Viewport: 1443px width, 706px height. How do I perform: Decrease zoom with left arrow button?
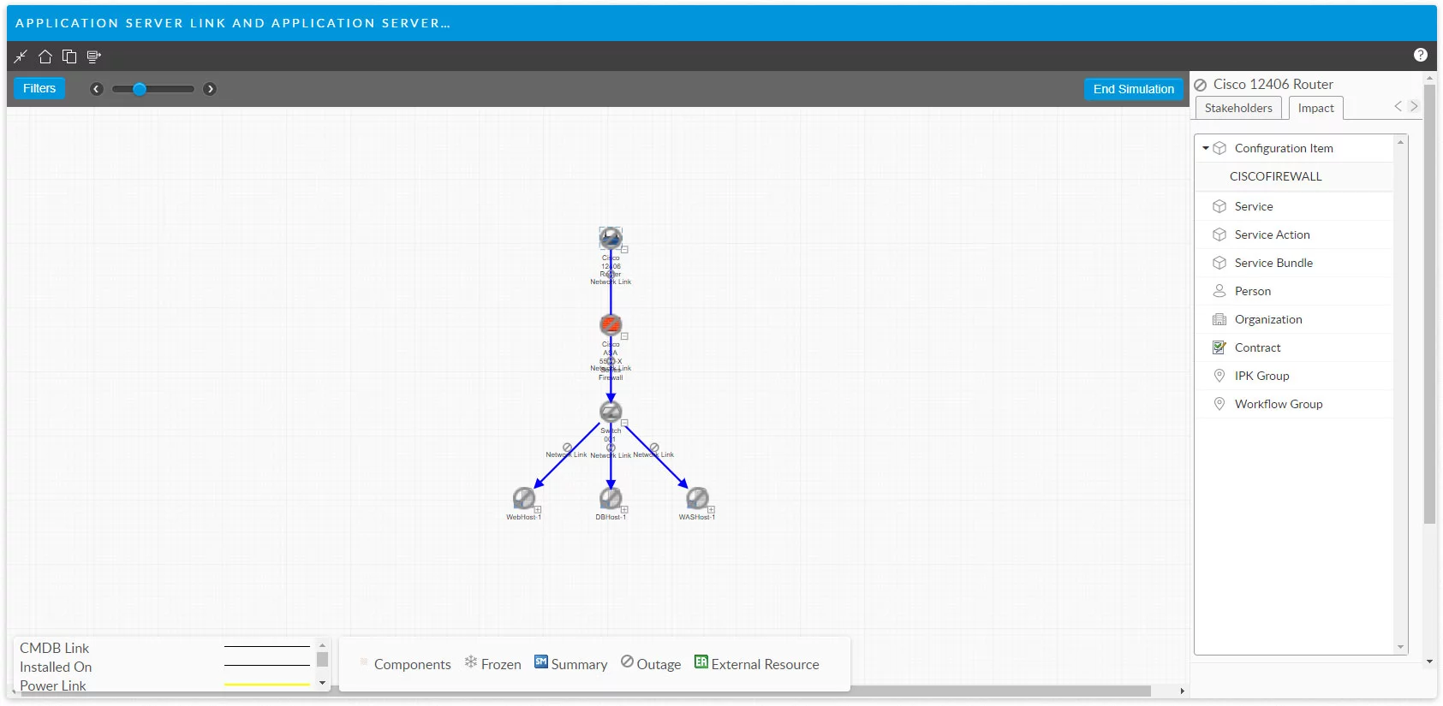click(97, 89)
